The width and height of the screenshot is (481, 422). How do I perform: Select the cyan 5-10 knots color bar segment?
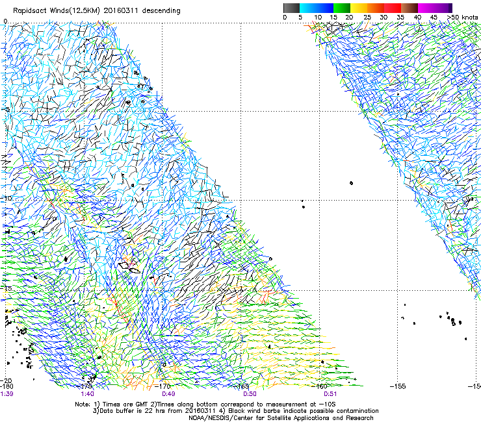point(308,8)
